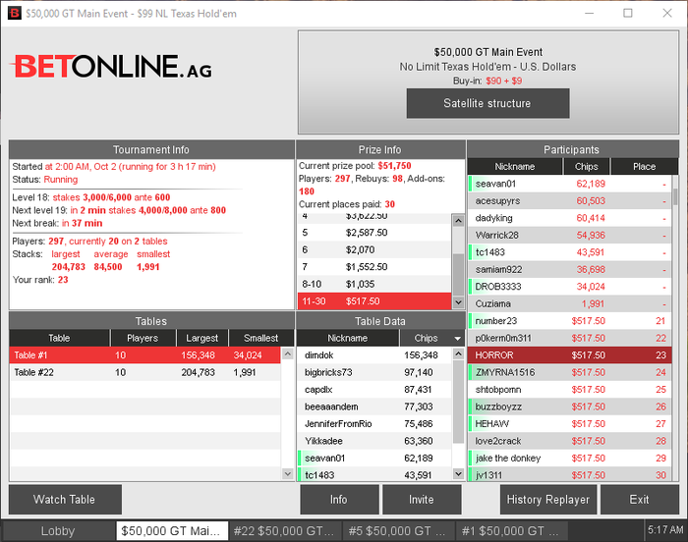This screenshot has height=542, width=688.
Task: Select prize row 11-30 $517.50
Action: tap(374, 301)
